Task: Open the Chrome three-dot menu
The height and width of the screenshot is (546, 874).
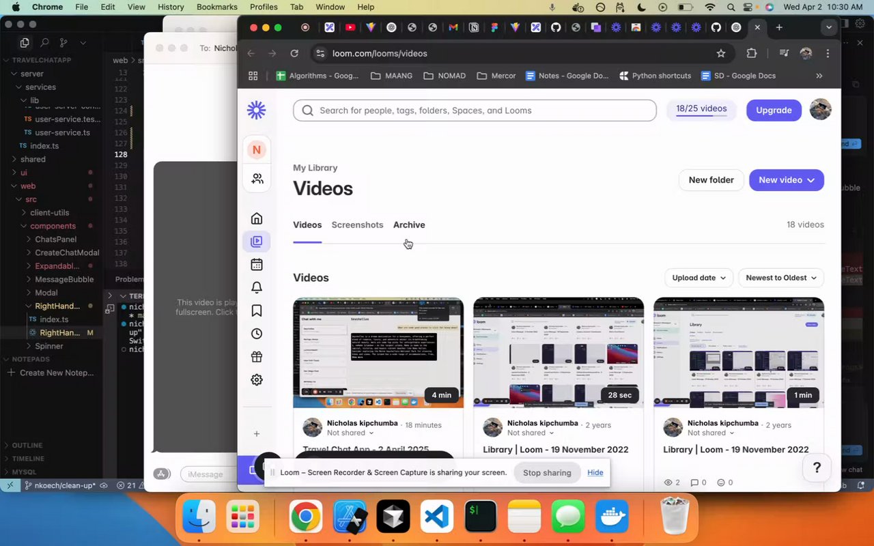Action: coord(828,53)
